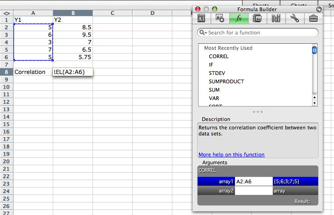Click the array1 argument field containing A2:A6
Viewport: 334px width, 215px height.
click(253, 181)
